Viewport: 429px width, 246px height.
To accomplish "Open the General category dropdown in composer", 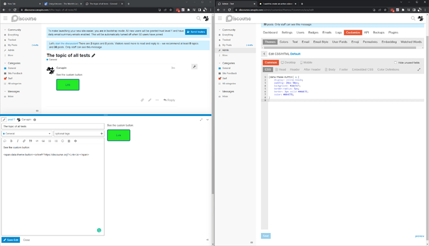I will pos(27,134).
